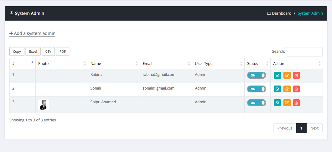The height and width of the screenshot is (152, 332).
Task: Click the red trash icon for Sonali
Action: pyautogui.click(x=296, y=89)
